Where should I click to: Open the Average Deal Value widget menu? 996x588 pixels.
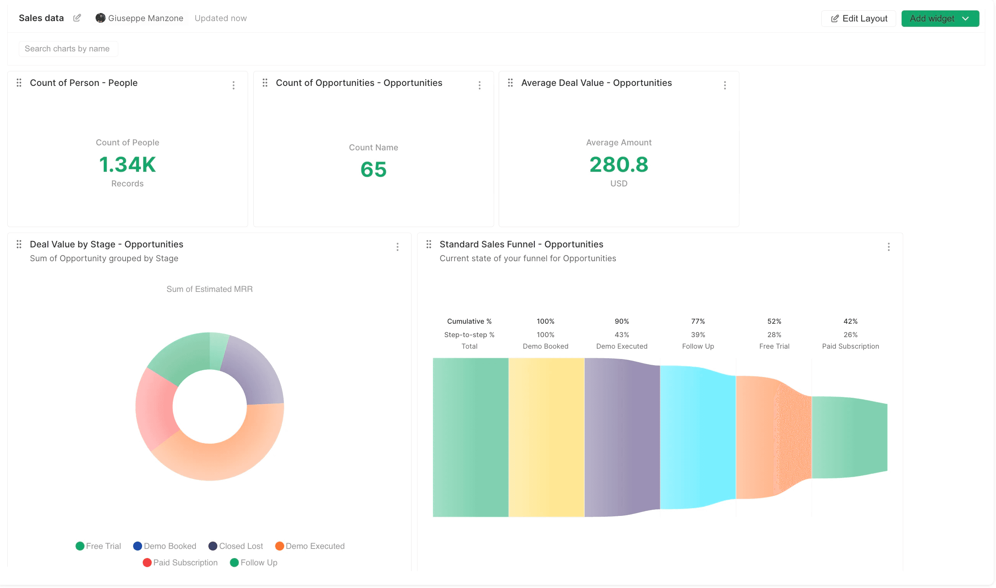(x=725, y=85)
